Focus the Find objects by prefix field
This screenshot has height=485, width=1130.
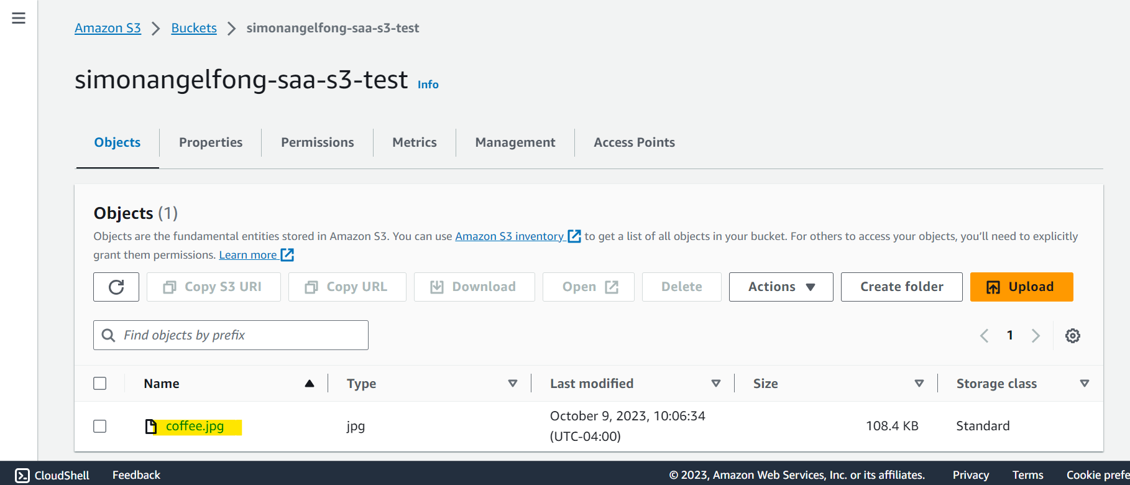tap(231, 335)
